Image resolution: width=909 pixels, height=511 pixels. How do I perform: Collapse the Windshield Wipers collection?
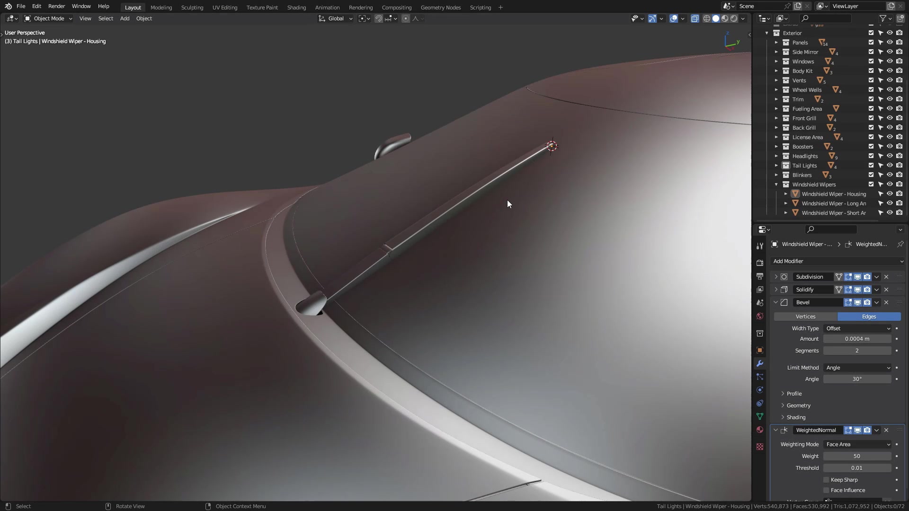pyautogui.click(x=776, y=185)
